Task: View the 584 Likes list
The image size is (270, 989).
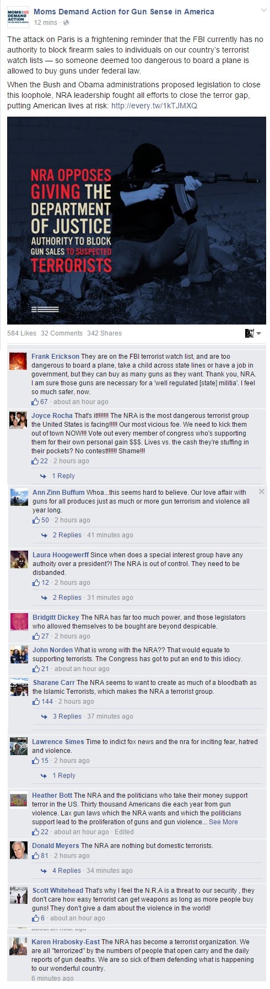Action: pos(21,333)
